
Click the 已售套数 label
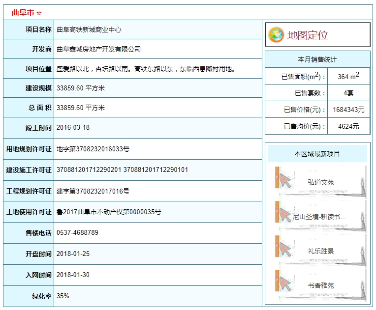coord(310,93)
